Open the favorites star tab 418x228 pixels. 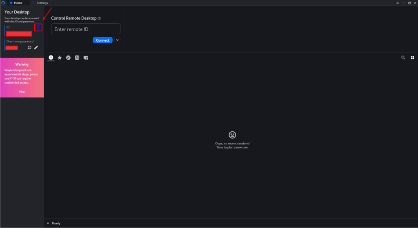[x=60, y=58]
